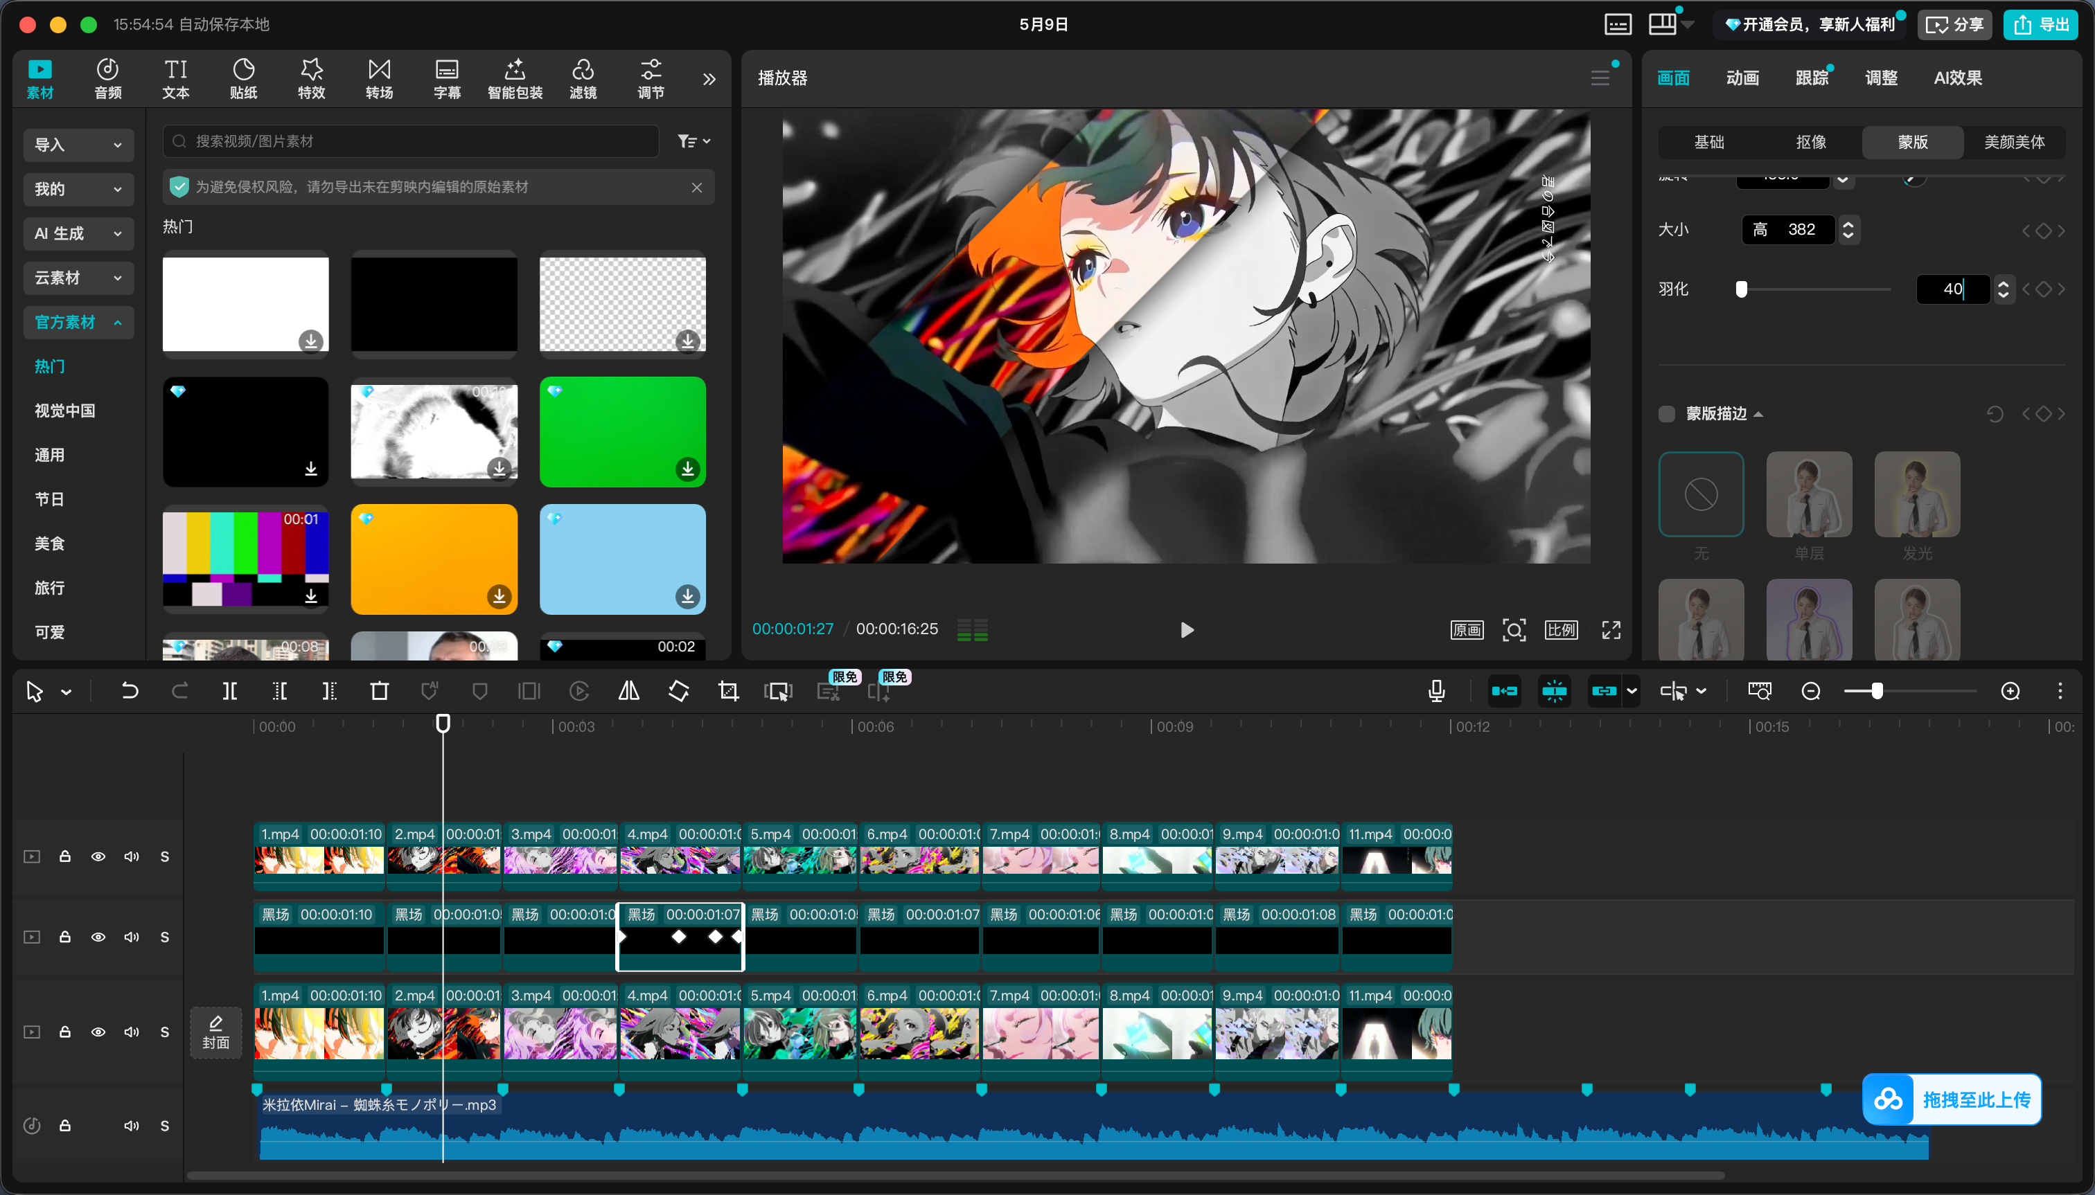This screenshot has height=1195, width=2095.
Task: Collapse the 蒙版描边 section arrow
Action: [x=1758, y=415]
